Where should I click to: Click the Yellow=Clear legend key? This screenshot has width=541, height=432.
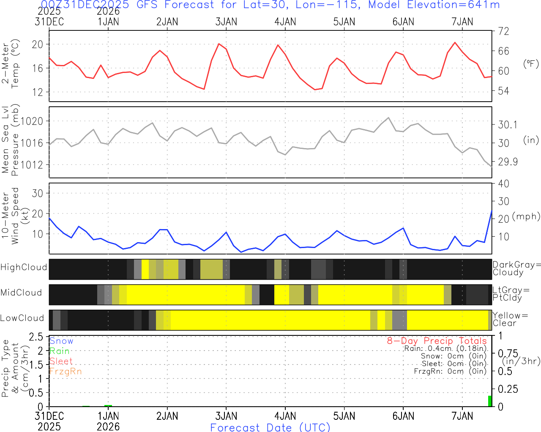[510, 319]
